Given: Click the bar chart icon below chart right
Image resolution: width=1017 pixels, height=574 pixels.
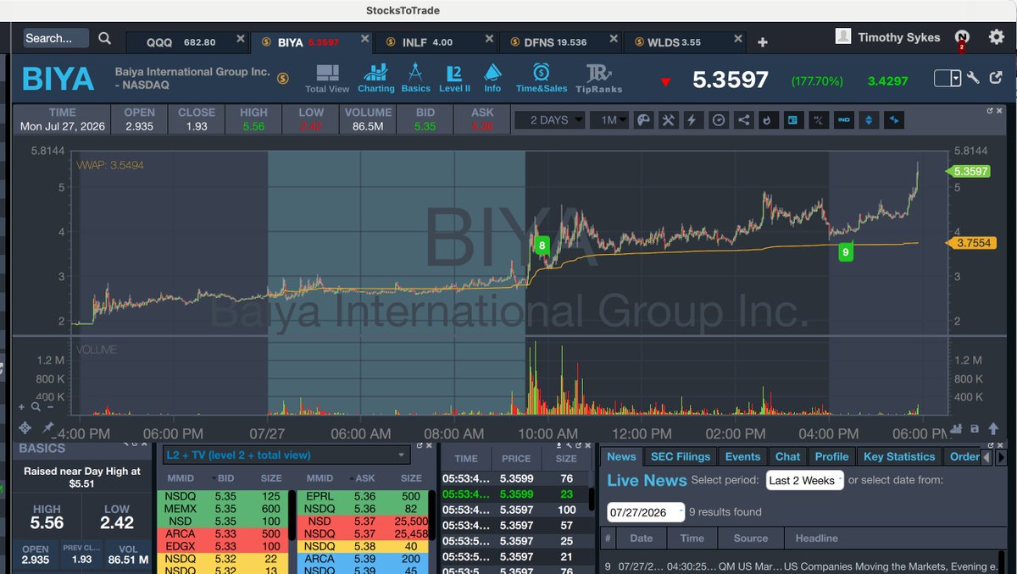Looking at the screenshot, I should [x=958, y=428].
